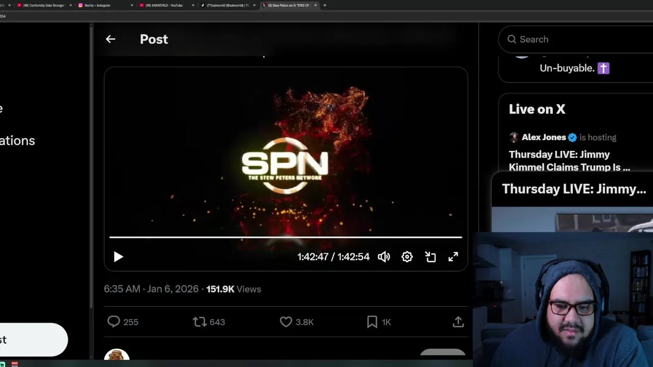Click the Thursday LIVE Jimmy popup title
Viewport: 653px width, 367px height.
click(x=574, y=189)
